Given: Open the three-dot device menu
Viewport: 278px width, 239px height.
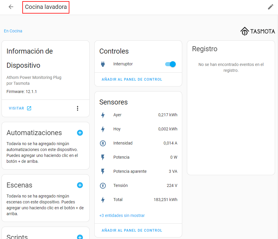Looking at the screenshot, I should pyautogui.click(x=78, y=108).
